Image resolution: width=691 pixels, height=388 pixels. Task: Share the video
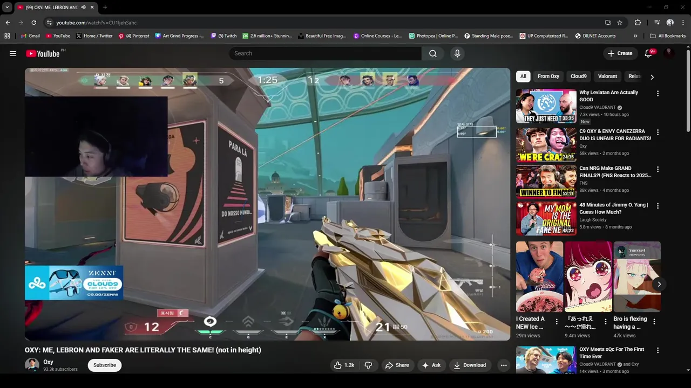[x=397, y=365]
